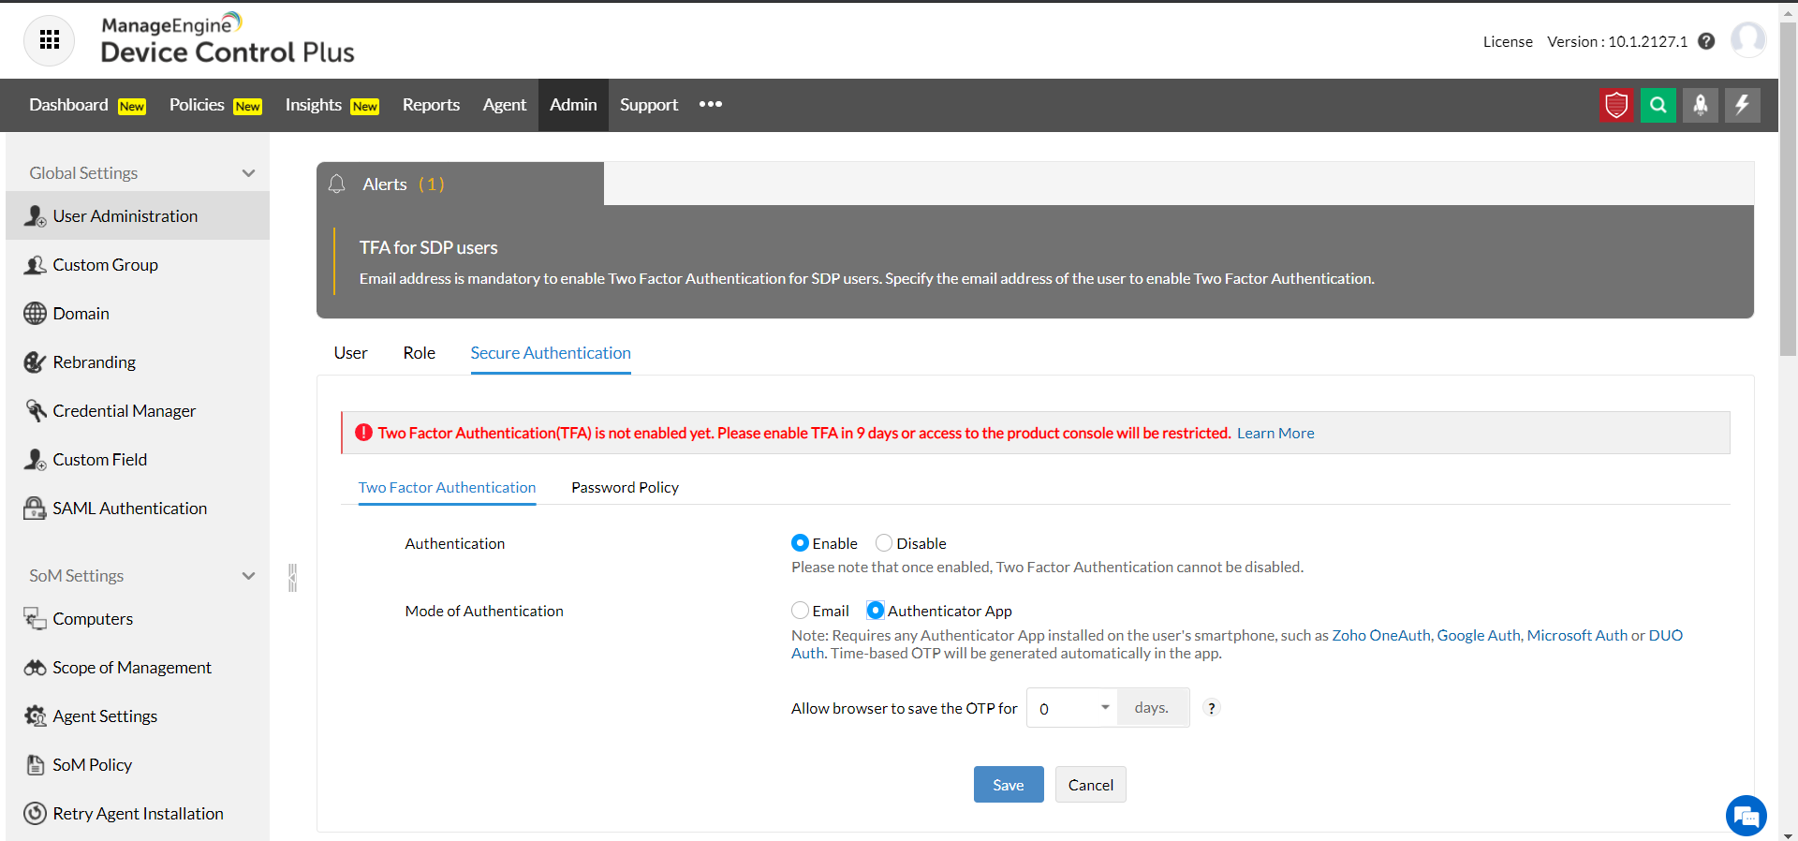Collapse the left sidebar panel handle
1798x841 pixels.
tap(292, 578)
